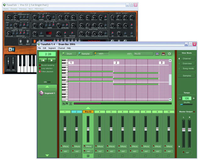Disable Follow playback option

[40, 72]
